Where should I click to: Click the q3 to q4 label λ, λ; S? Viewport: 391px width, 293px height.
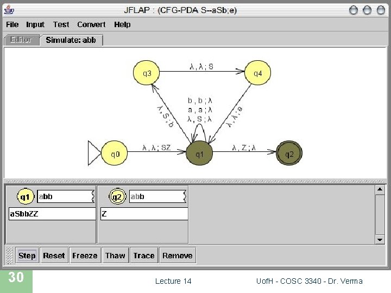click(201, 67)
